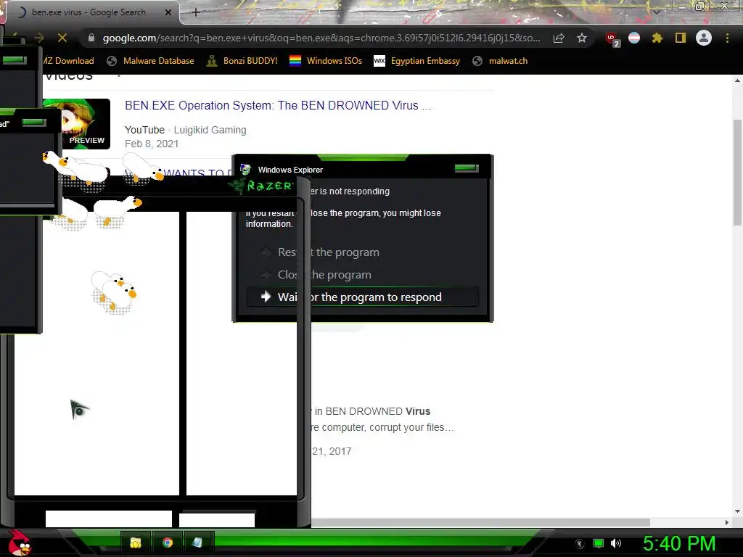Click the 5:40 PM taskbar clock

[679, 543]
